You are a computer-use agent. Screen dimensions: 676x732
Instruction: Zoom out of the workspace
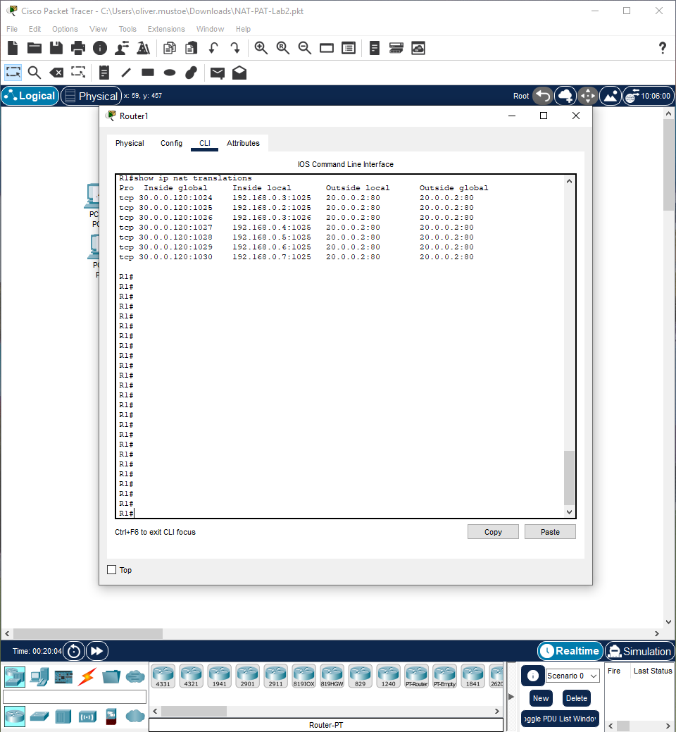(305, 48)
